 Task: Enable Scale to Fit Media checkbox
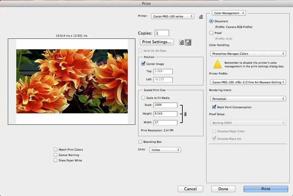143,98
